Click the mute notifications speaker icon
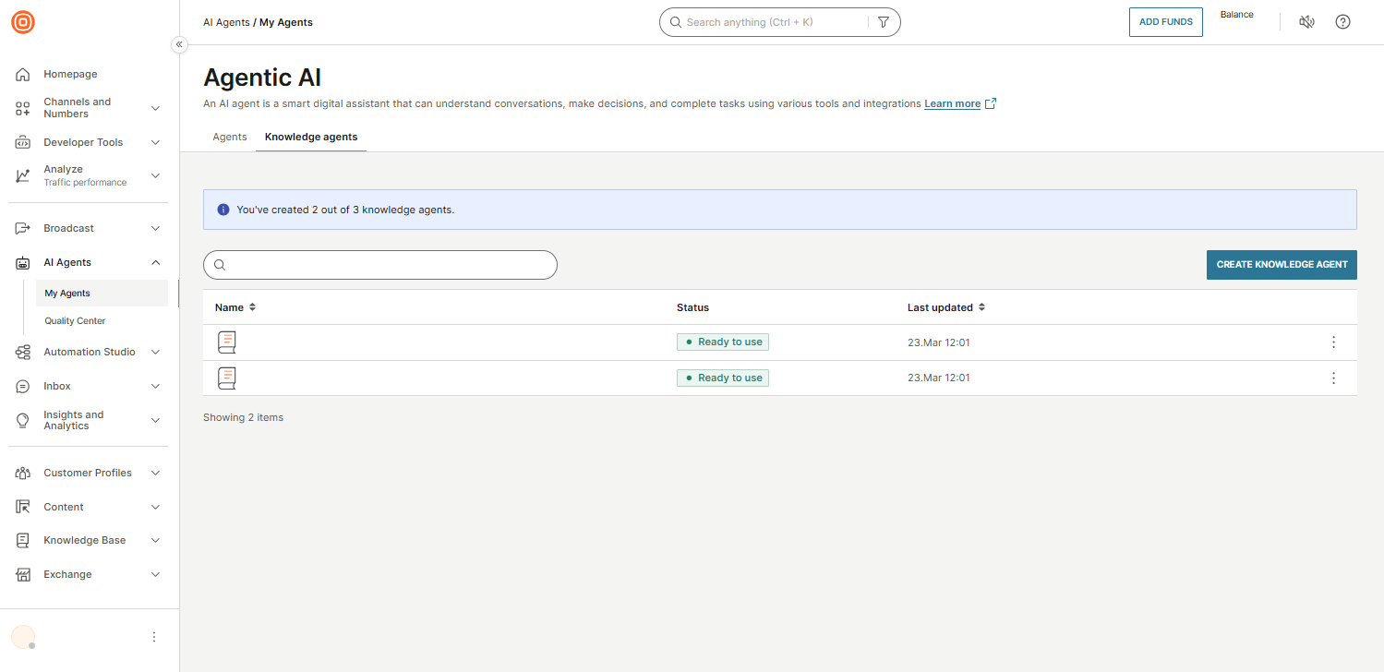Screen dimensions: 1384x672 1306,21
